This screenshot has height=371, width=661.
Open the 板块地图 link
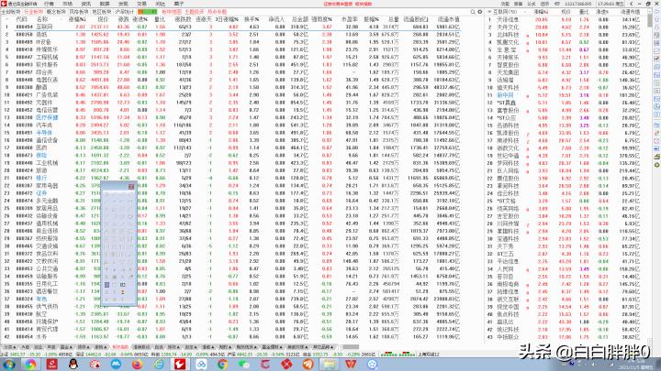(x=172, y=12)
